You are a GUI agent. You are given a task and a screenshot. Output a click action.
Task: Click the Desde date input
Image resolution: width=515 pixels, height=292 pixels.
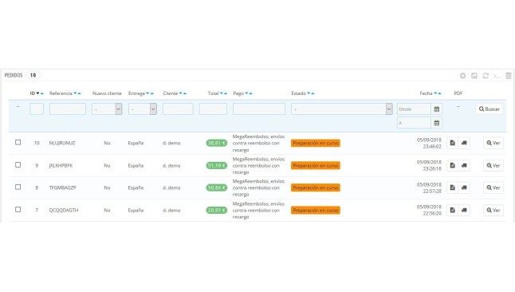tap(414, 109)
